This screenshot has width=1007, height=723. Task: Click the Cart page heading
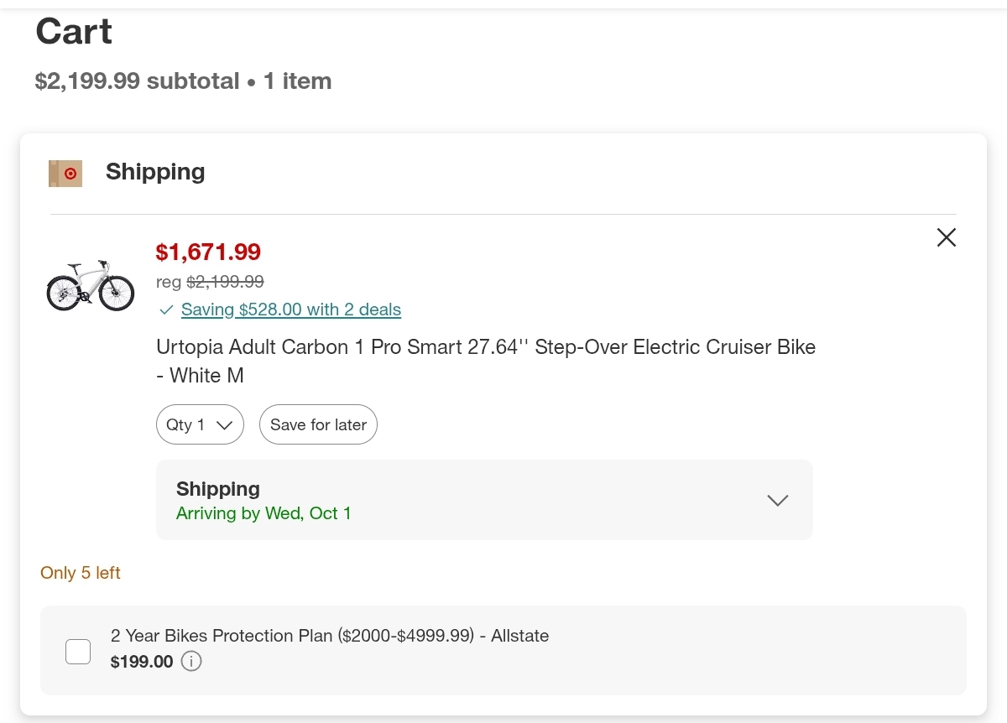click(x=74, y=32)
